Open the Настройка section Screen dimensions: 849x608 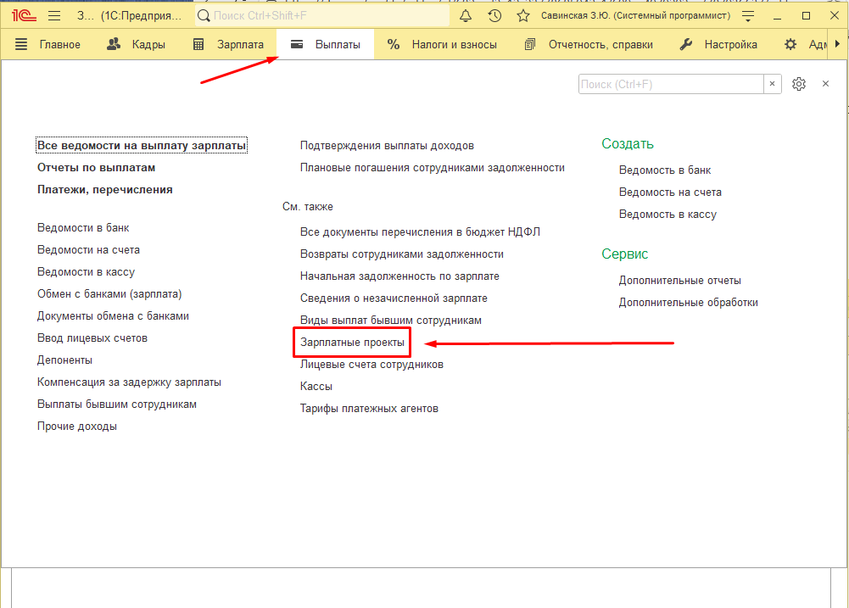730,44
